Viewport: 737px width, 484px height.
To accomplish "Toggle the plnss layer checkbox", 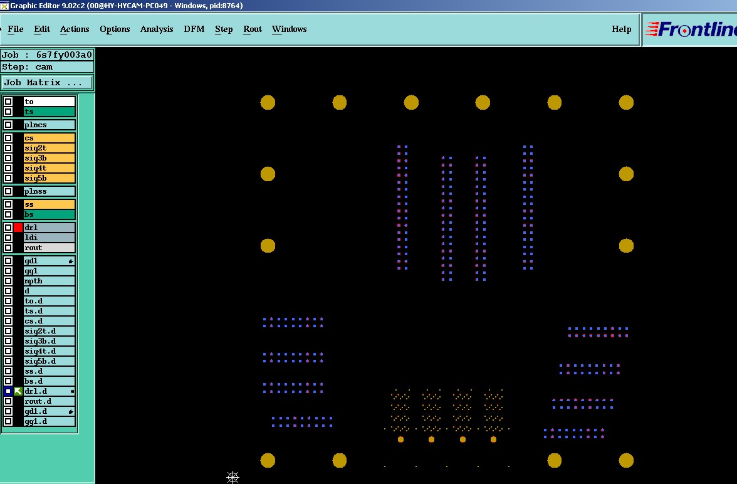I will pyautogui.click(x=8, y=191).
